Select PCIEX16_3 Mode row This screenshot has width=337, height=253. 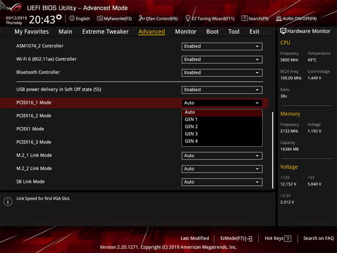34,142
